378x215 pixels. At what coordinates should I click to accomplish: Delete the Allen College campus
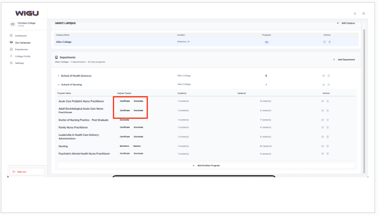tap(330, 42)
